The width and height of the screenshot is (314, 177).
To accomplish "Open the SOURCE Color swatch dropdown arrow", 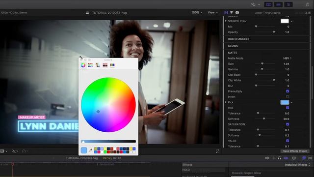I will [291, 21].
